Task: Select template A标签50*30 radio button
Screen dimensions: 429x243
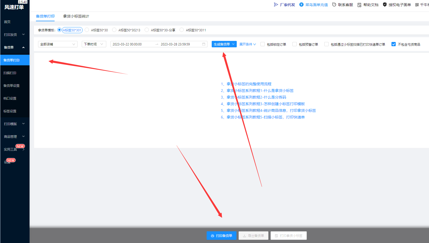Action: [87, 30]
